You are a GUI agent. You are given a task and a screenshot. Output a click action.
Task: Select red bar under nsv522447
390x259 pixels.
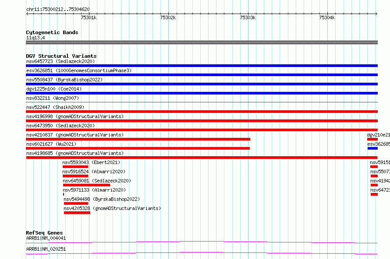pos(202,112)
